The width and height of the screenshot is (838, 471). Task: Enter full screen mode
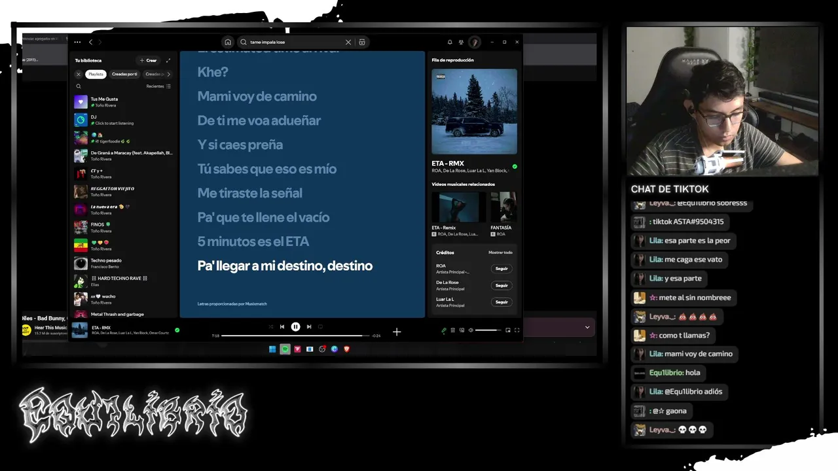517,330
